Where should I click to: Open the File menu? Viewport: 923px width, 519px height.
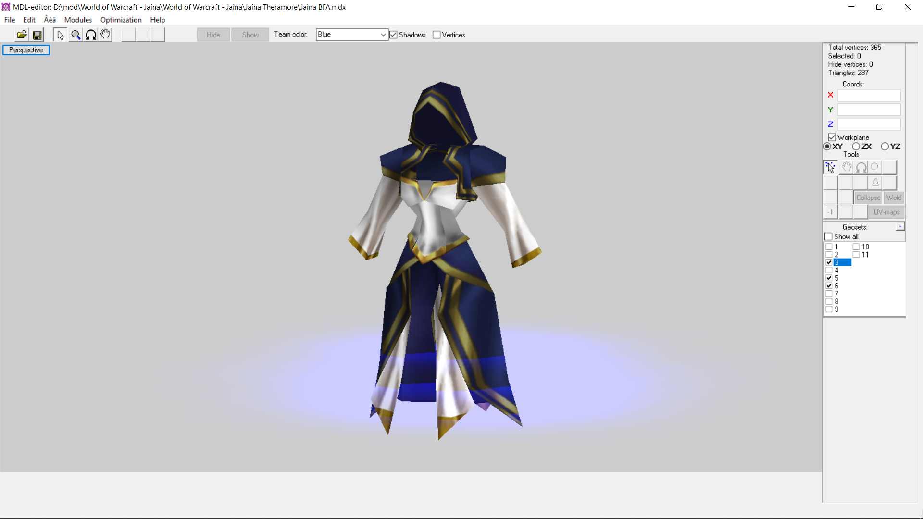click(x=10, y=20)
